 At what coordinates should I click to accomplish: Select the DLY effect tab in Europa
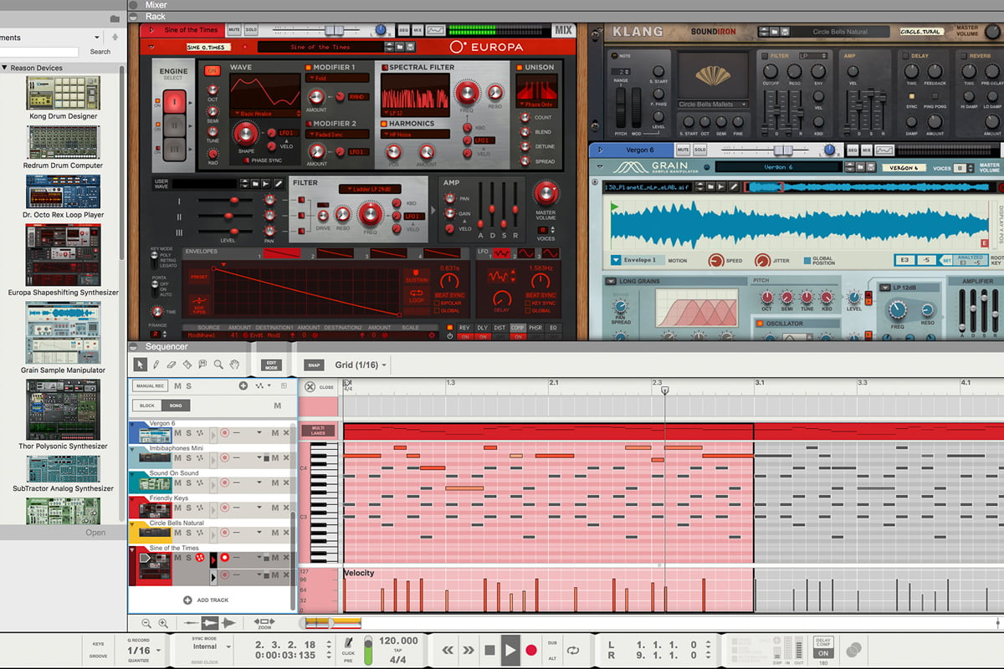(x=483, y=327)
